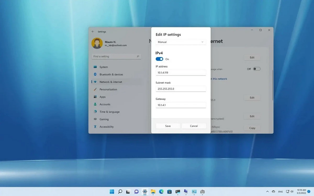The width and height of the screenshot is (314, 196).
Task: Click the Settings window vertical scrollbar
Action: tap(273, 85)
